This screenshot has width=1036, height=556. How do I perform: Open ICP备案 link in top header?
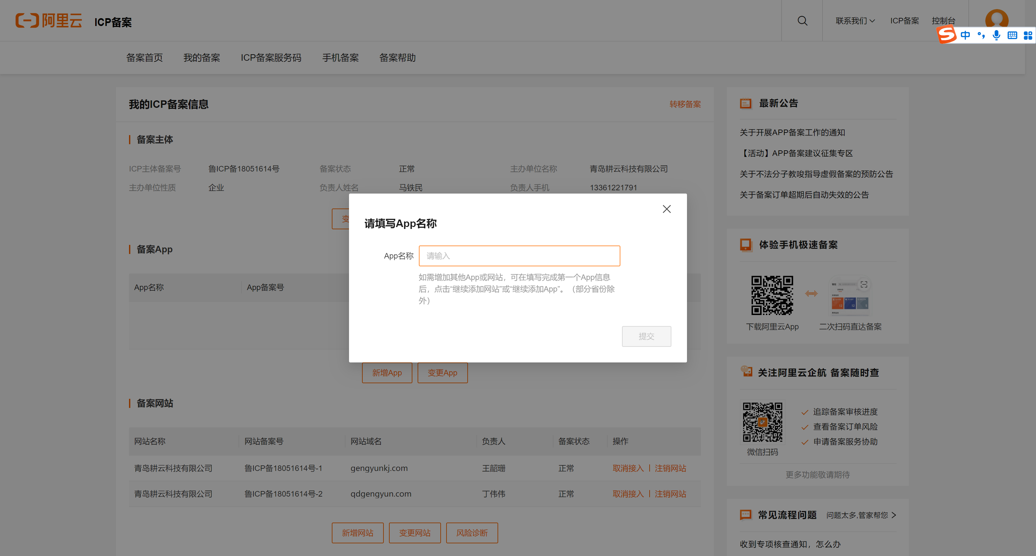[x=904, y=21]
